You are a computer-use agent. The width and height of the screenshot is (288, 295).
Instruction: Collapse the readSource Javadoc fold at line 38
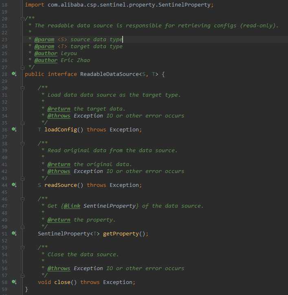[22, 144]
